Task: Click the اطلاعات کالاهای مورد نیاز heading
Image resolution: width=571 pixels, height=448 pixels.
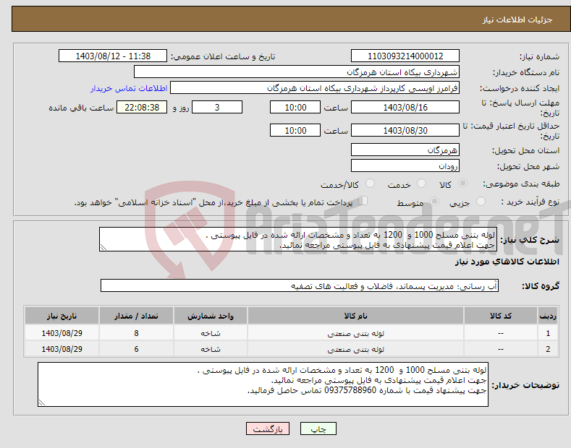Action: click(x=507, y=262)
